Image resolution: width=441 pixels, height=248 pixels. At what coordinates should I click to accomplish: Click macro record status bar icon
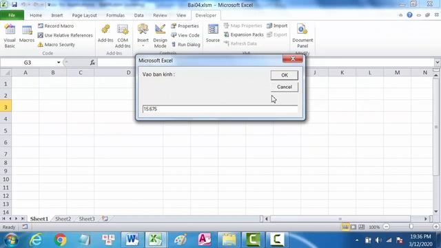coord(25,227)
